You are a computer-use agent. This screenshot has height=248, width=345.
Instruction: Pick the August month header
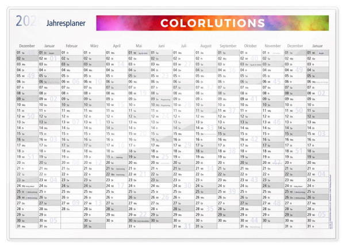[x=206, y=45]
